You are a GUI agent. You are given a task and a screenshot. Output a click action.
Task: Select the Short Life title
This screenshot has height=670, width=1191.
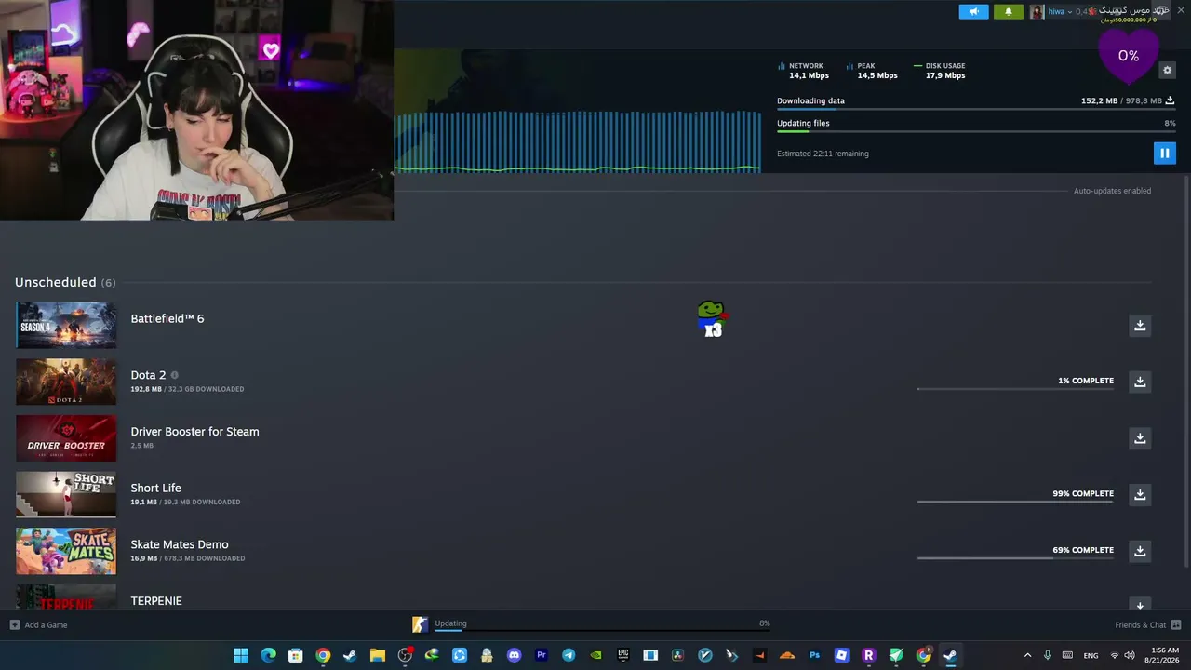click(155, 488)
